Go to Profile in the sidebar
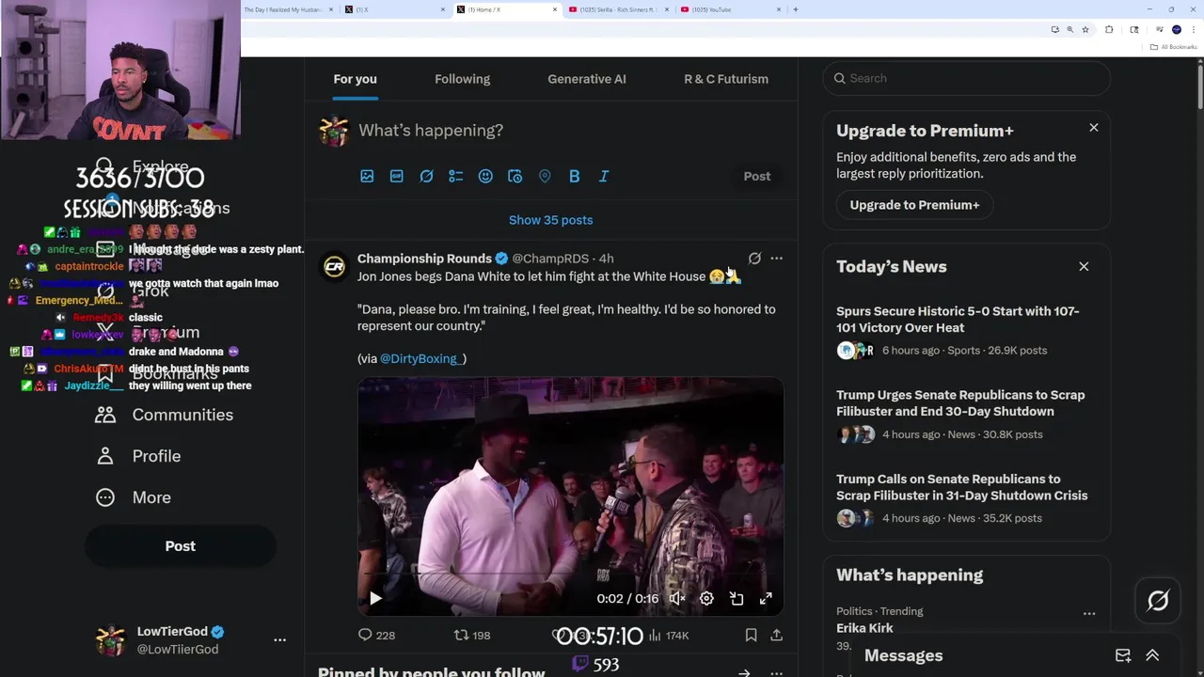Image resolution: width=1204 pixels, height=677 pixels. [x=138, y=456]
